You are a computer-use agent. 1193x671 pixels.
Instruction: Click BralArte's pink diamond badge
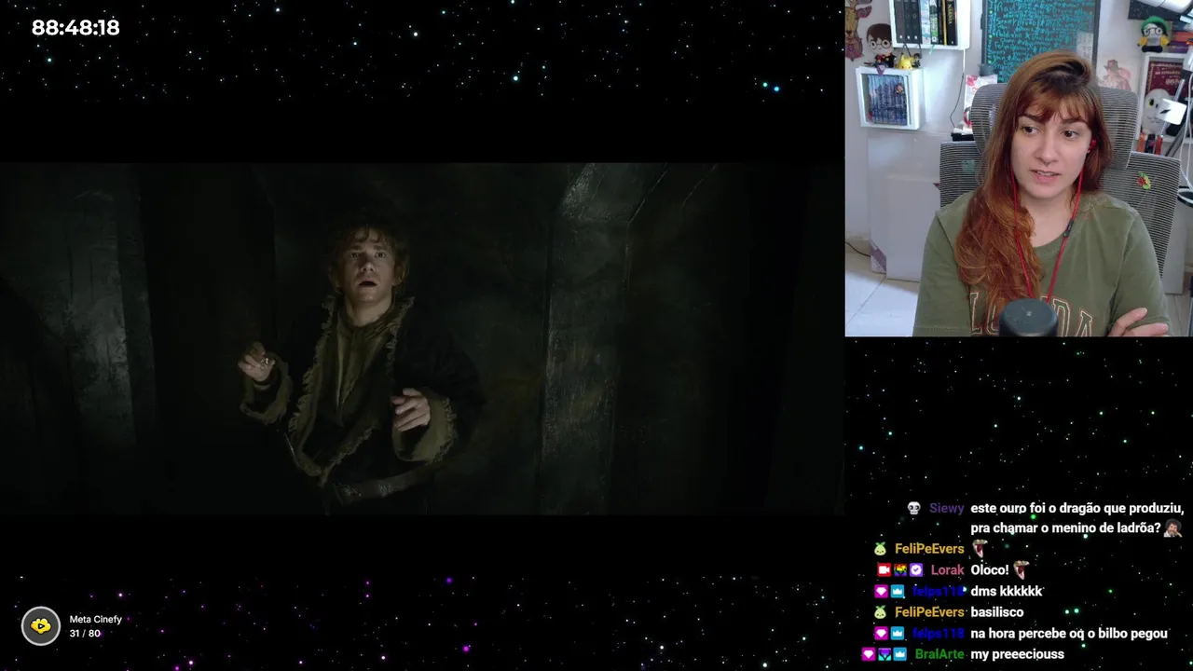pos(868,654)
